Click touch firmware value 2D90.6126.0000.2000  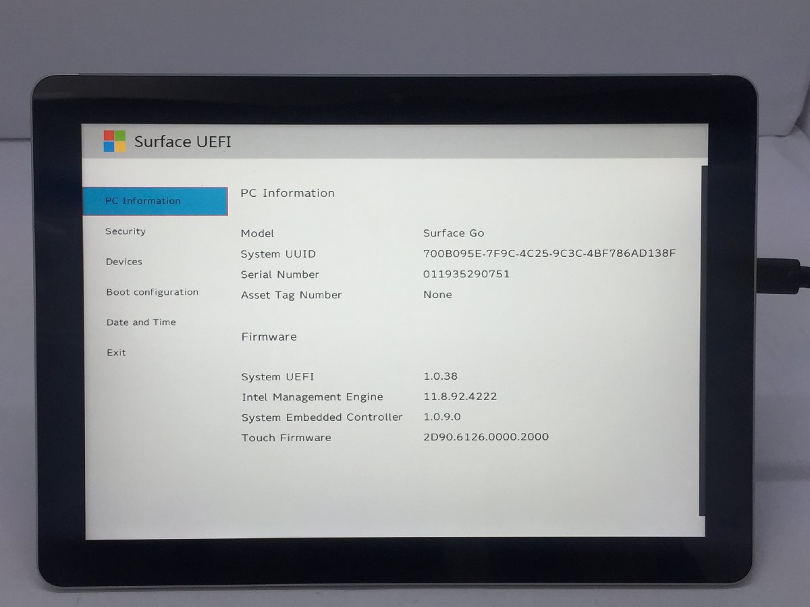pos(486,437)
